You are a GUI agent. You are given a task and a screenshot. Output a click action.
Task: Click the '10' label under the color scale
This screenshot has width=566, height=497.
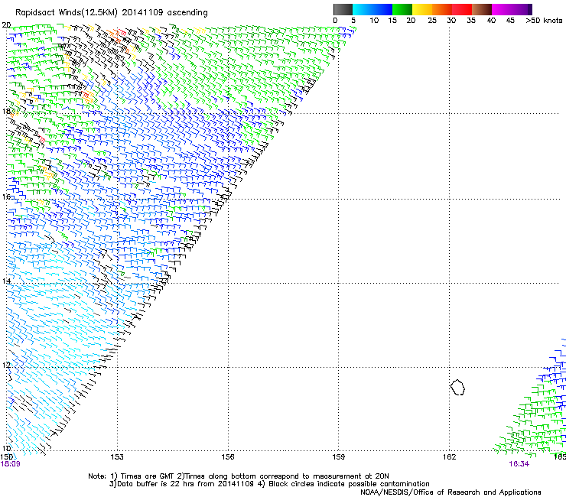(x=374, y=21)
